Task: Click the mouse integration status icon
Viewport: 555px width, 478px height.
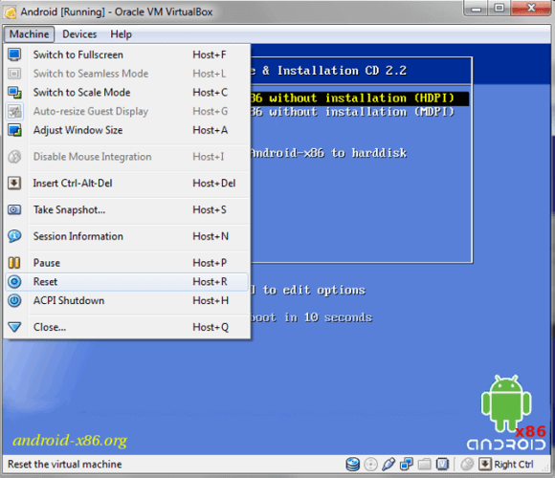Action: pos(467,465)
